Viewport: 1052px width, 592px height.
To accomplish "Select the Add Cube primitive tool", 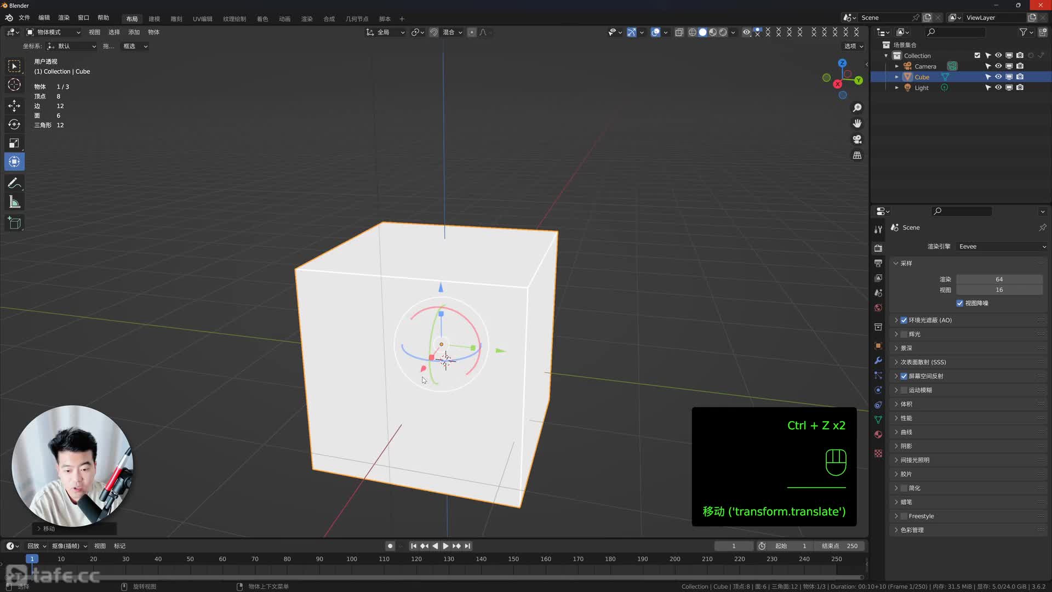I will click(14, 223).
